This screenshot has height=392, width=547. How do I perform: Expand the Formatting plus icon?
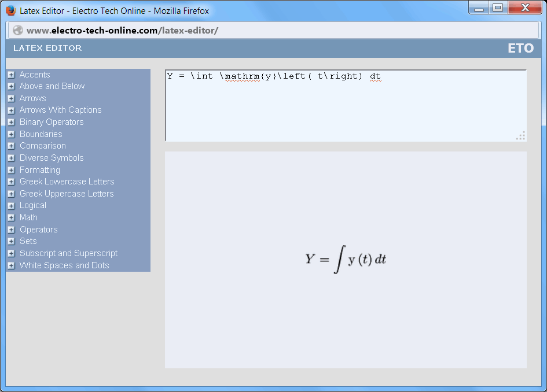coord(12,170)
